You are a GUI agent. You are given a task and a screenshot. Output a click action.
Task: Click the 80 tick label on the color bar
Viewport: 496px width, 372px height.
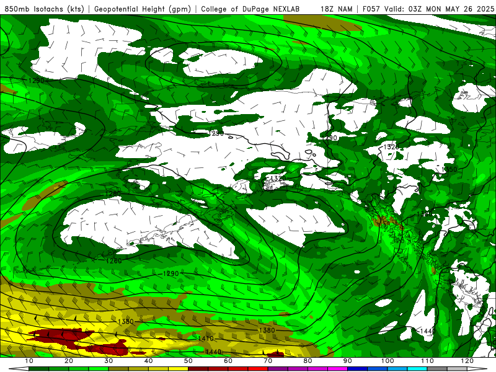pos(308,361)
